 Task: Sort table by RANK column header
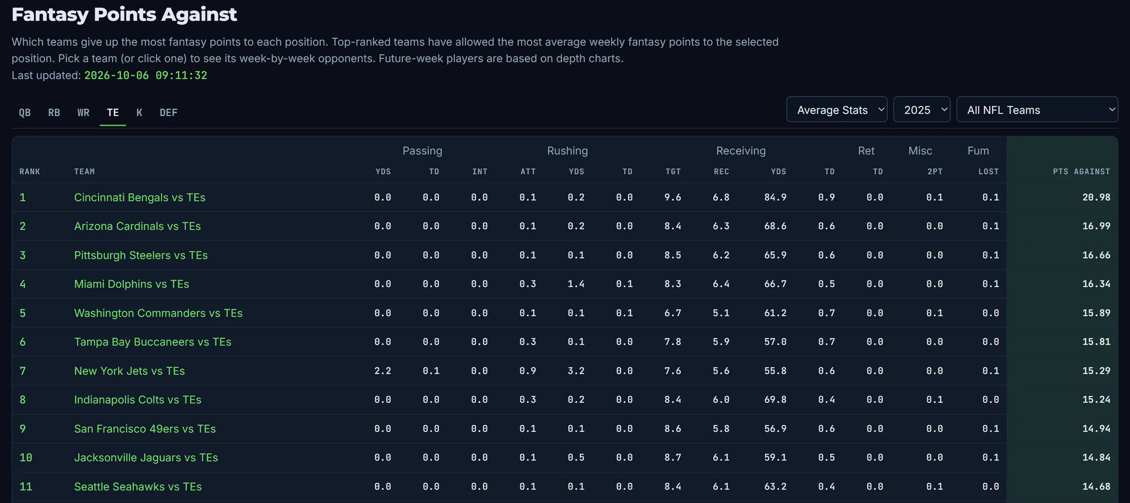click(30, 172)
